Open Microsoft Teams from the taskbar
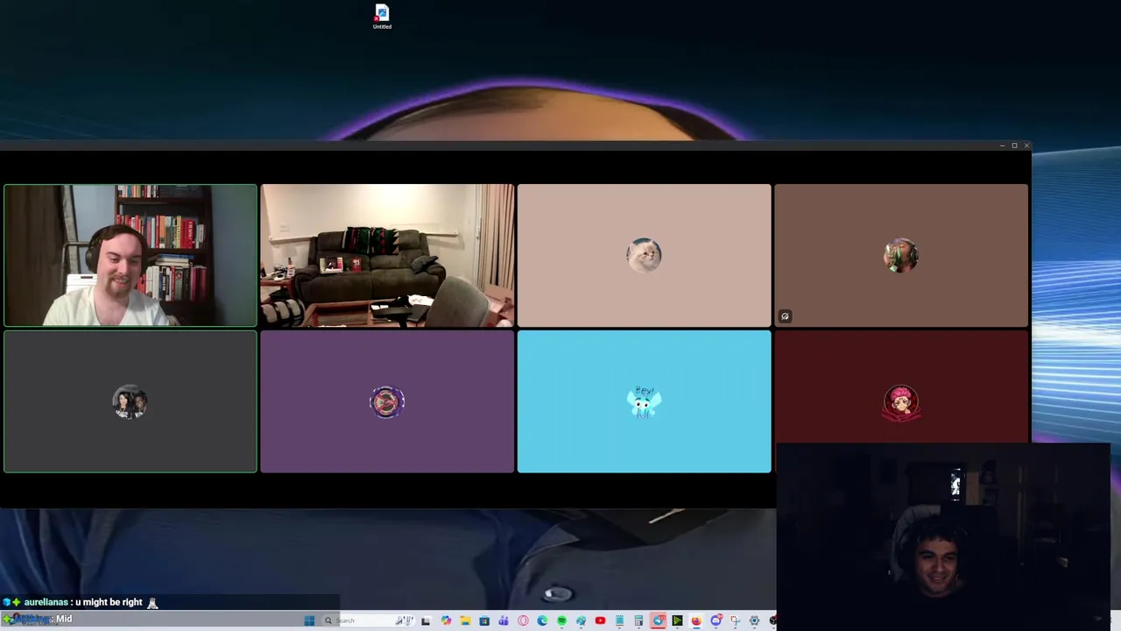 pos(504,620)
